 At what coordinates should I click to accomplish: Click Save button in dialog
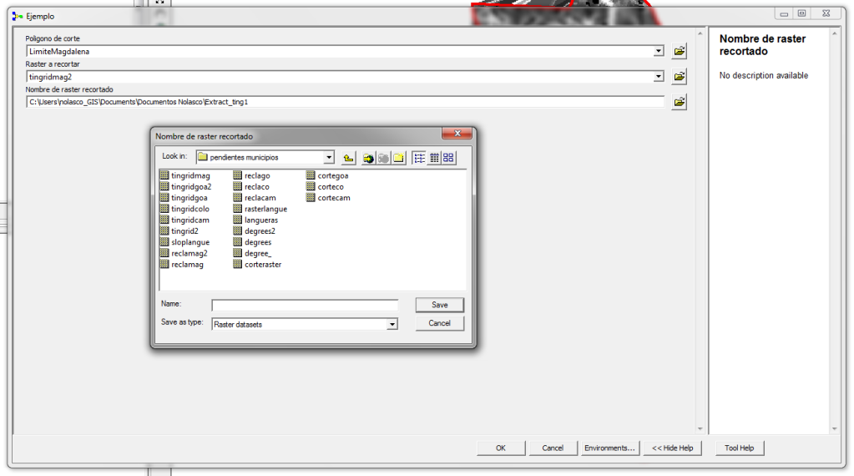pyautogui.click(x=440, y=305)
